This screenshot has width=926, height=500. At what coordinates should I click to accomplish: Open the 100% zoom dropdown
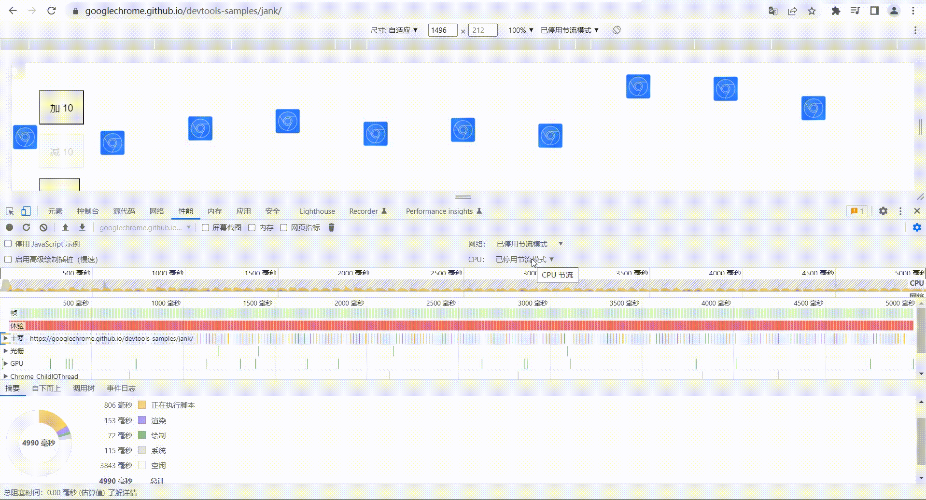pos(521,30)
